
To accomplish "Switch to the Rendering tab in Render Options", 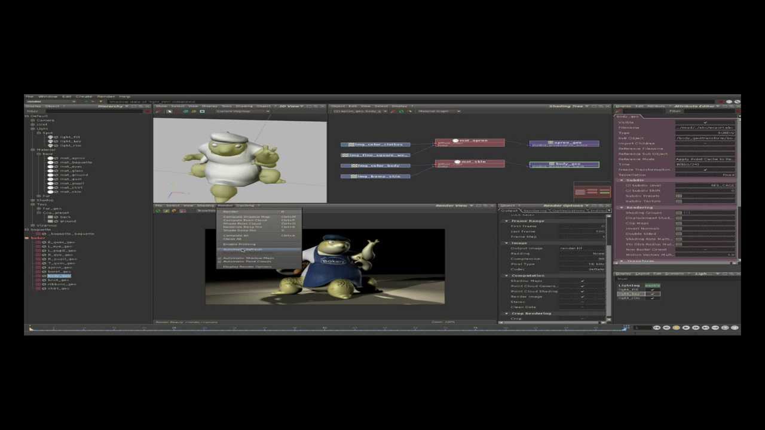I will coord(534,211).
